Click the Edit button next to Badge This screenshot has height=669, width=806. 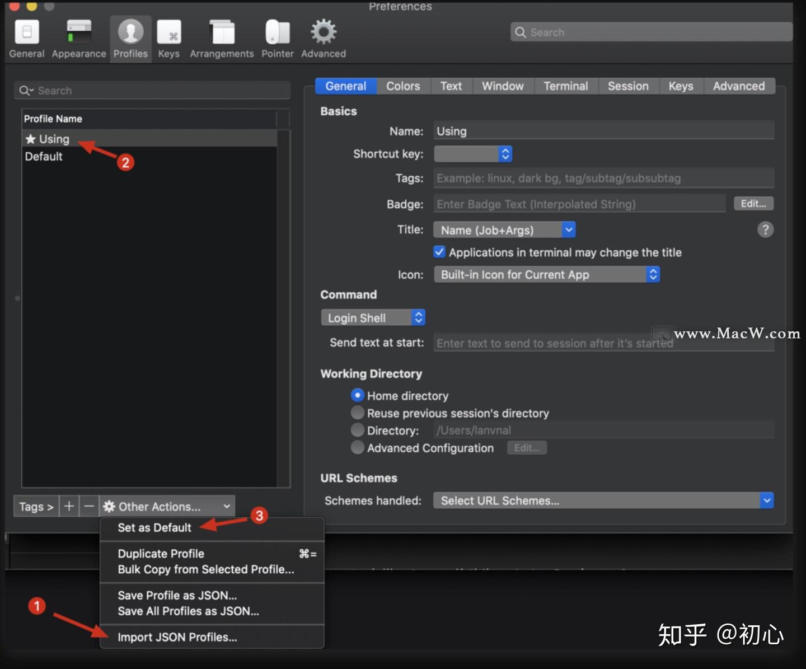click(x=753, y=203)
